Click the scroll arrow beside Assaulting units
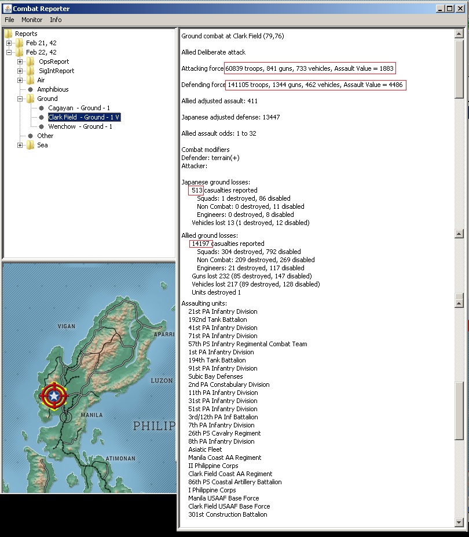This screenshot has height=537, width=469. coord(459,303)
